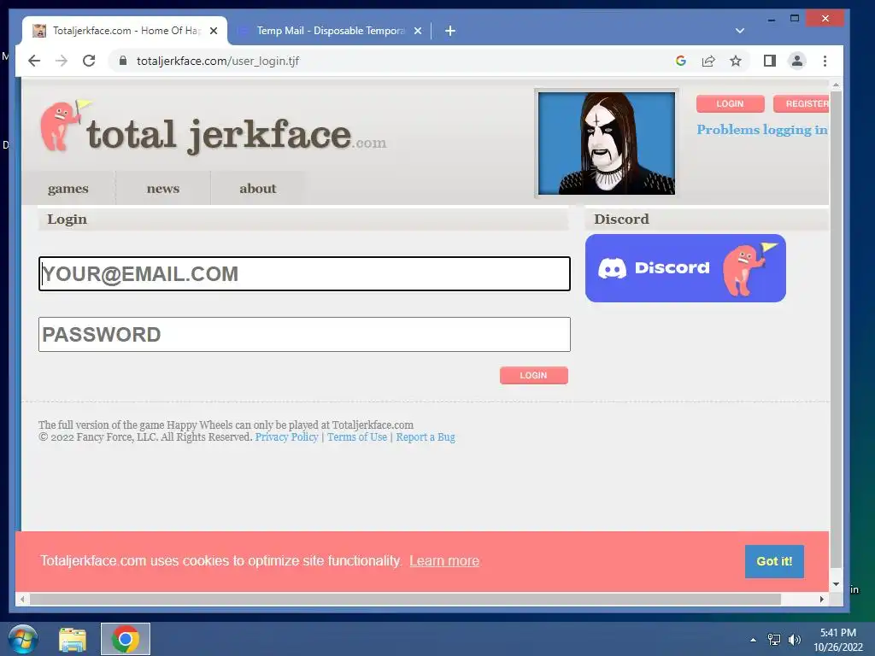The height and width of the screenshot is (656, 875).
Task: Open the side panel icon
Action: point(770,61)
